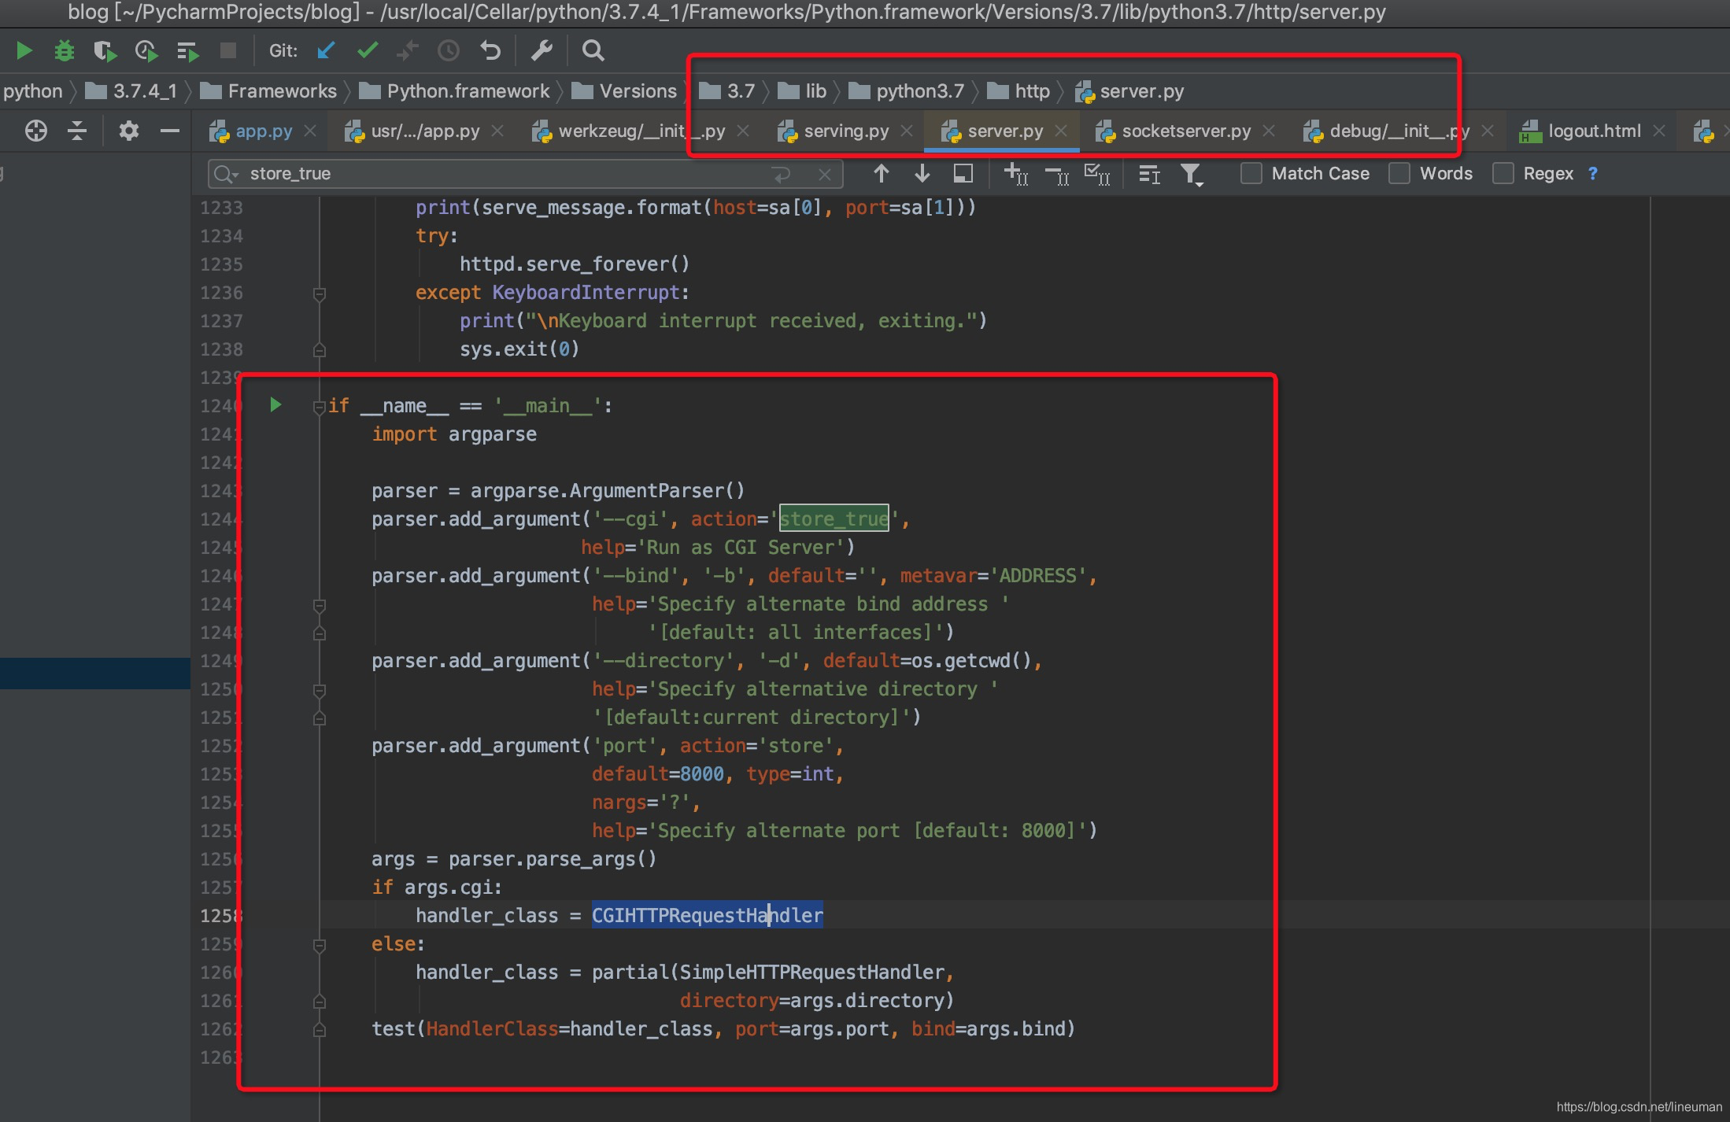Open the search filter funnel dropdown
This screenshot has height=1122, width=1730.
(1192, 175)
